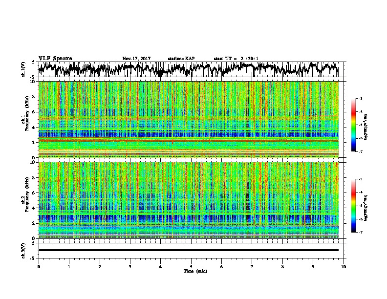The image size is (387, 299).
Task: Click the time axis tick label "9"
Action: (313, 266)
